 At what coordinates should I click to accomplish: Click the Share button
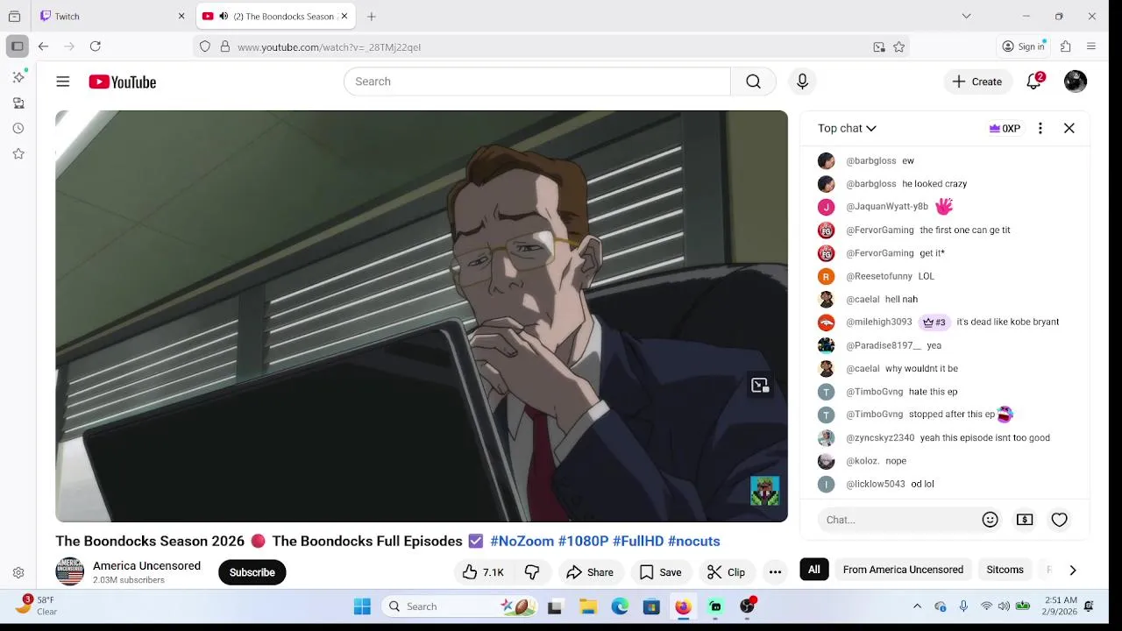point(590,572)
